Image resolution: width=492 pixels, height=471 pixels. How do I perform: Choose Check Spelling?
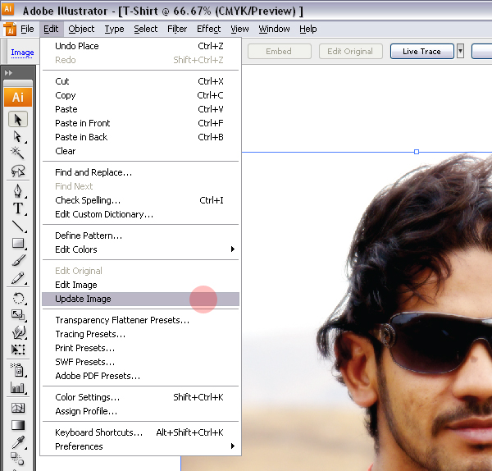click(x=140, y=200)
